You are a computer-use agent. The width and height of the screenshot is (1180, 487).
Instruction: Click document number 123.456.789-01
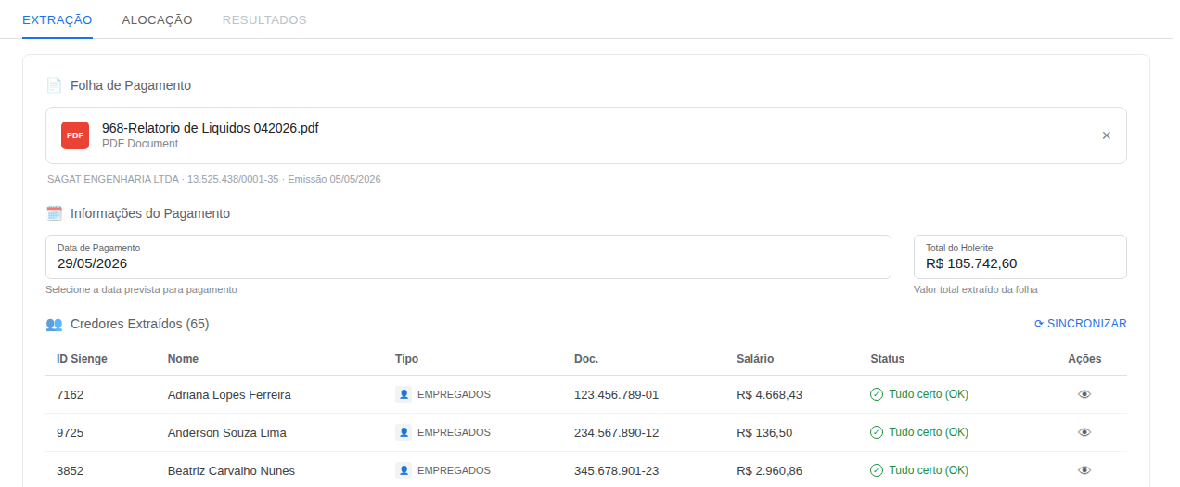pos(617,394)
